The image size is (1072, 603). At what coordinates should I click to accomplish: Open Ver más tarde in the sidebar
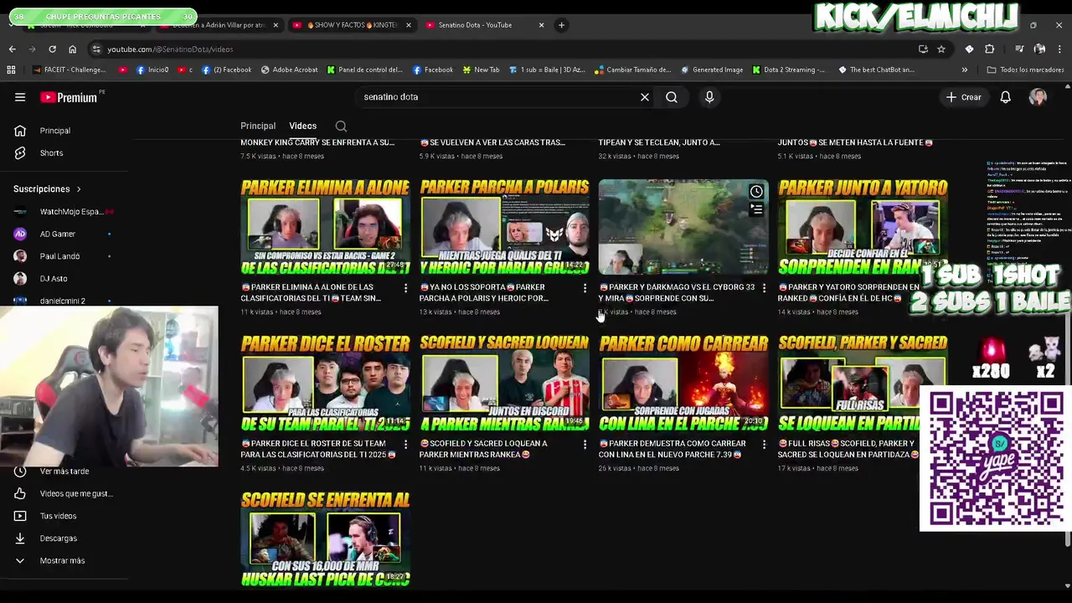pos(64,472)
